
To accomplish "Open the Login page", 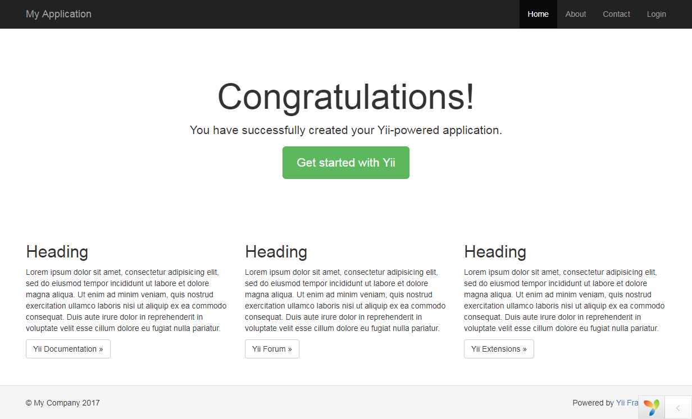I will (x=656, y=14).
